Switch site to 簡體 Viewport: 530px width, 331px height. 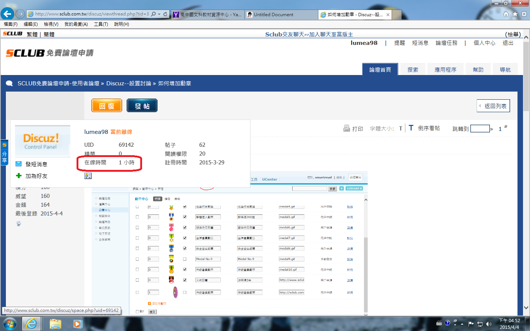click(49, 34)
